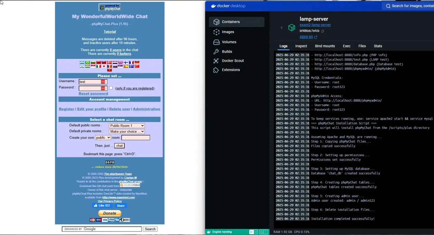This screenshot has height=235, width=434.
Task: Open port 8888:80 in the browser
Action: (307, 37)
